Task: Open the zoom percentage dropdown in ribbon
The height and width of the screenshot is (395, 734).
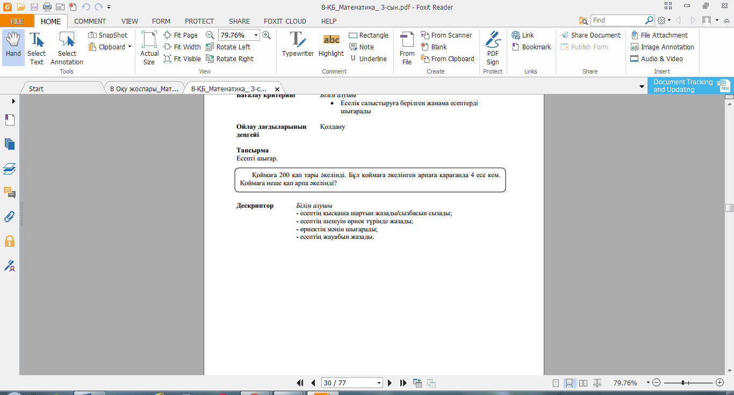Action: [256, 35]
